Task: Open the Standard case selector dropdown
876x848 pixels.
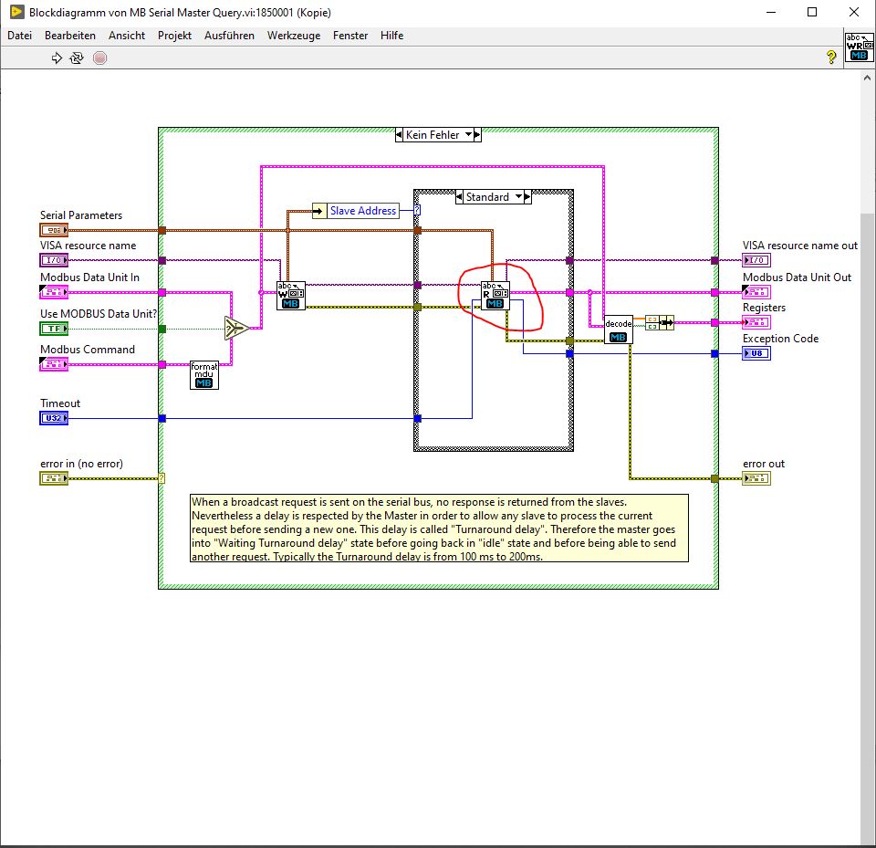Action: [x=517, y=197]
